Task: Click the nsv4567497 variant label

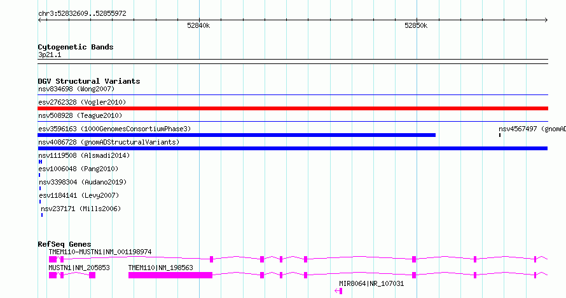Action: click(x=532, y=129)
